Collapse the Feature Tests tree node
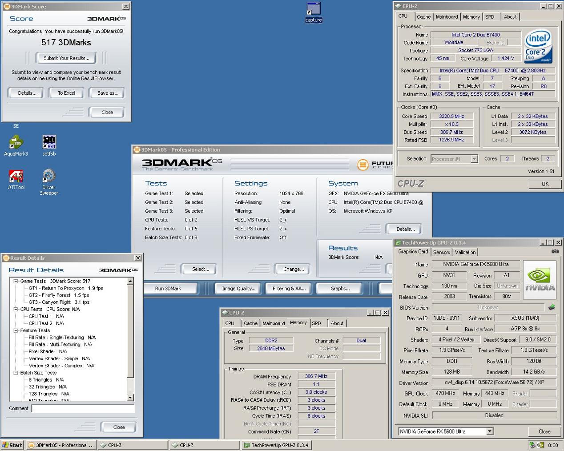 (16, 330)
